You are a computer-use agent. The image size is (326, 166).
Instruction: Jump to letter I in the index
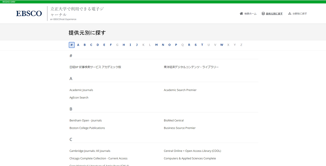tap(130, 45)
